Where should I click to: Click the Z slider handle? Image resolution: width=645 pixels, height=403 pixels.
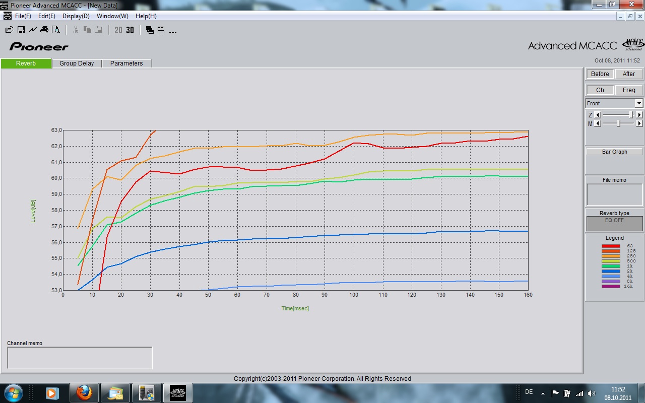pyautogui.click(x=631, y=115)
